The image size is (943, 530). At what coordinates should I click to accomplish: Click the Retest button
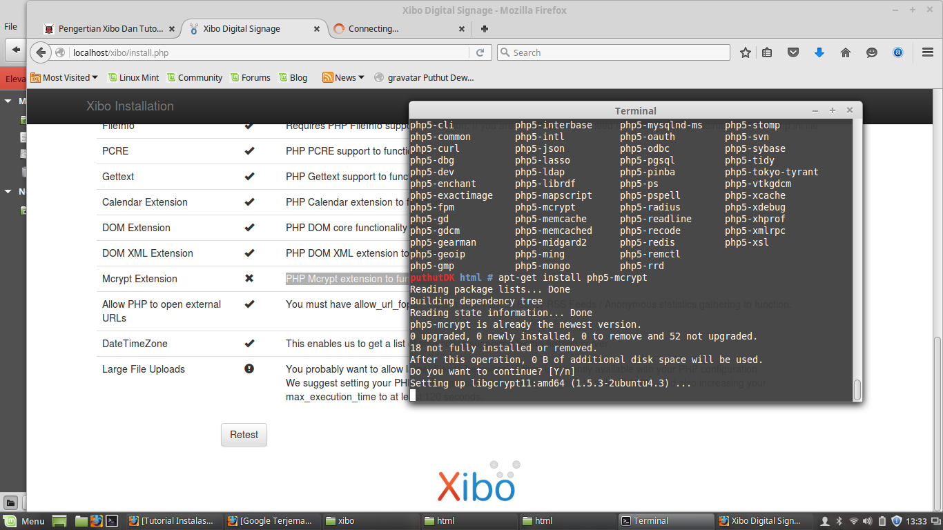click(244, 435)
